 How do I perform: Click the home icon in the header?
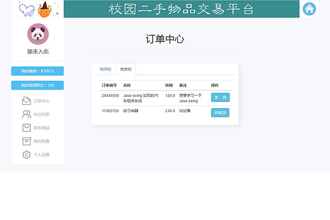pos(309,9)
